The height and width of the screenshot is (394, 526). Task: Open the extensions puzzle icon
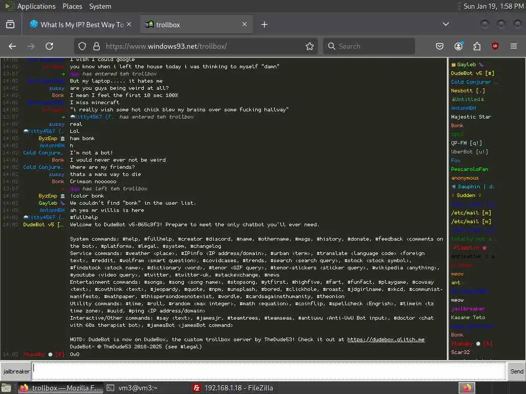coord(477,46)
